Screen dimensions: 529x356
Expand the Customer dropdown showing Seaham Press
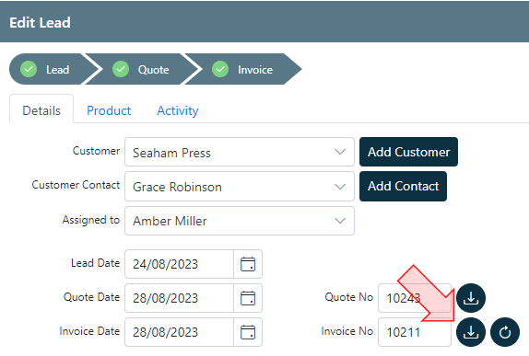tap(240, 152)
